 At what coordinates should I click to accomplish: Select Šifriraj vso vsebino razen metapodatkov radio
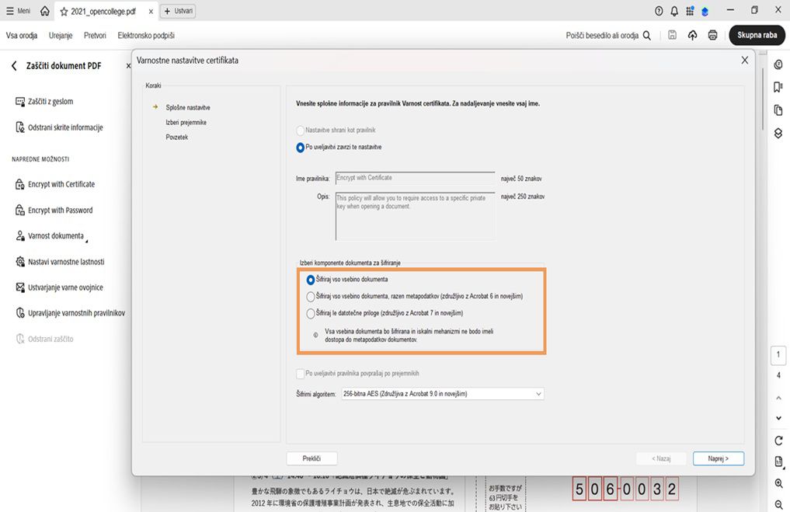[x=311, y=296]
